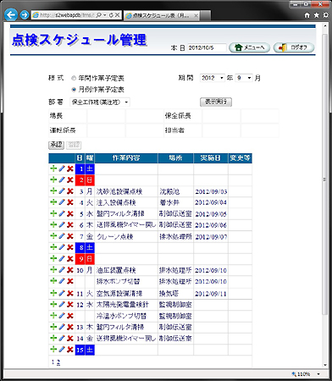332x381 pixels.
Task: Click browser home icon
Action: (307, 15)
